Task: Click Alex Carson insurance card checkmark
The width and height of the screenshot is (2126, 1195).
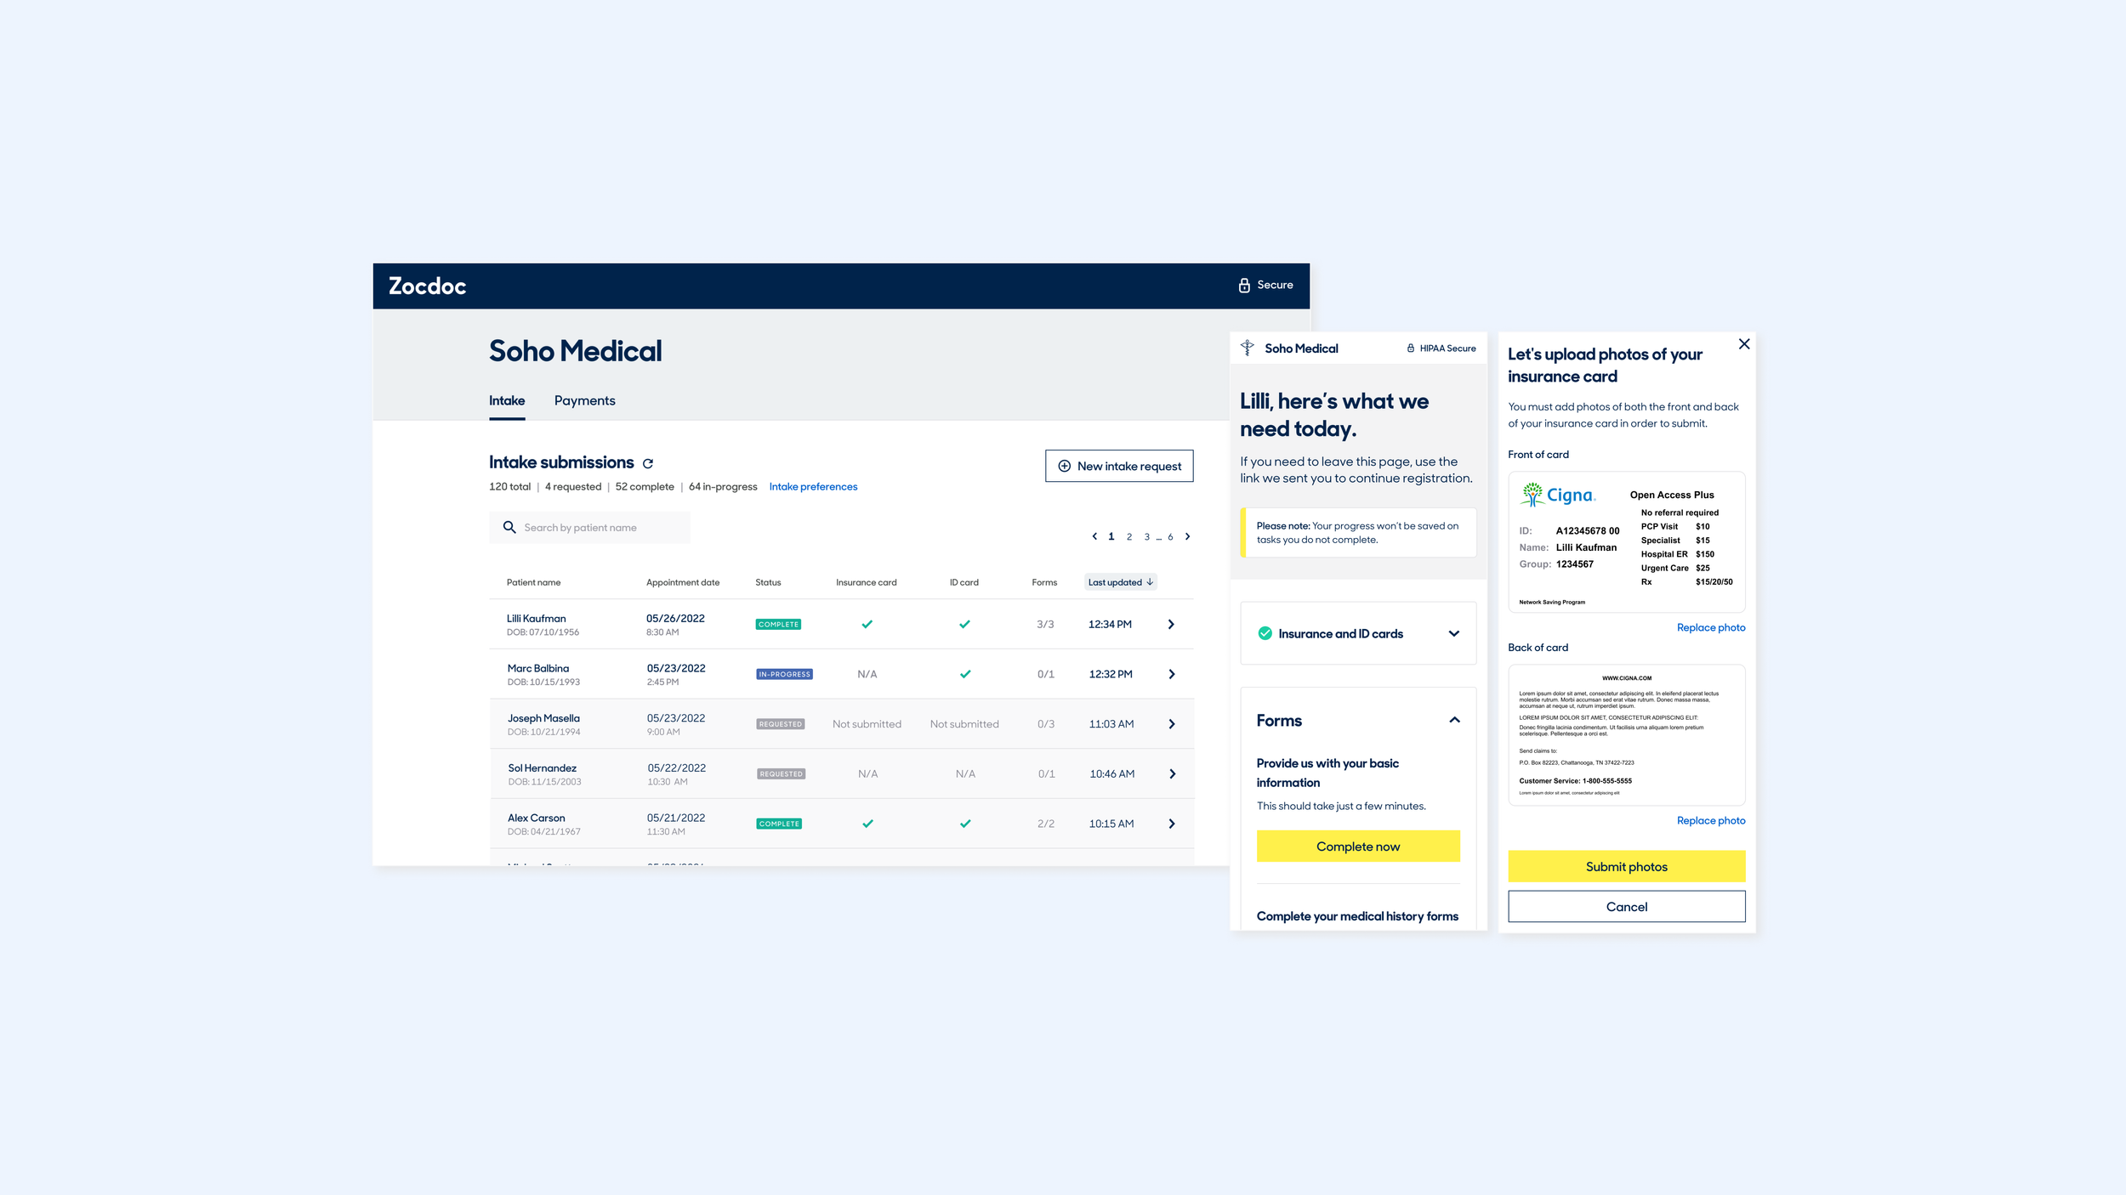Action: 867,824
